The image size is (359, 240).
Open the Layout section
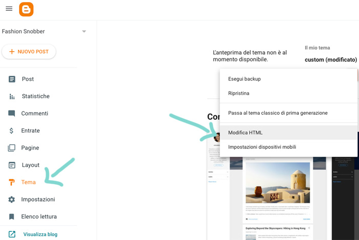click(30, 165)
